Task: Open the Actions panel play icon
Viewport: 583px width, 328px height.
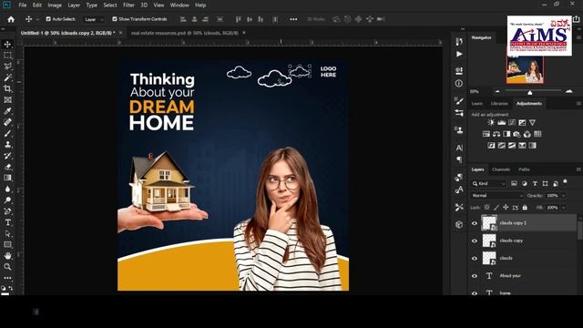Action: pyautogui.click(x=459, y=55)
